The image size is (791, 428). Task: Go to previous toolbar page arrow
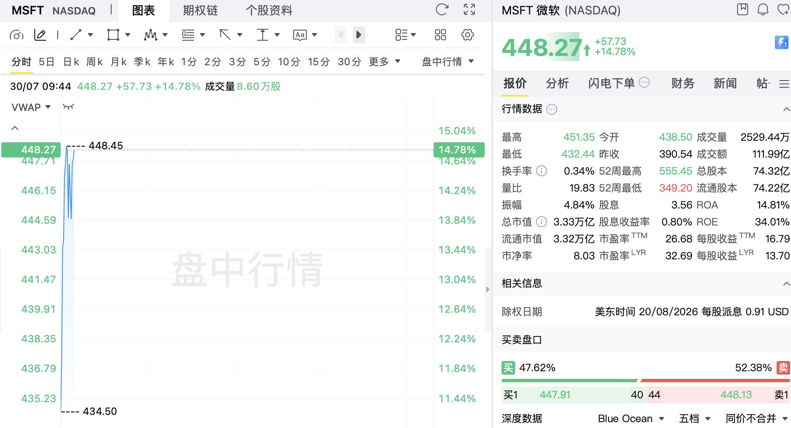[x=340, y=35]
